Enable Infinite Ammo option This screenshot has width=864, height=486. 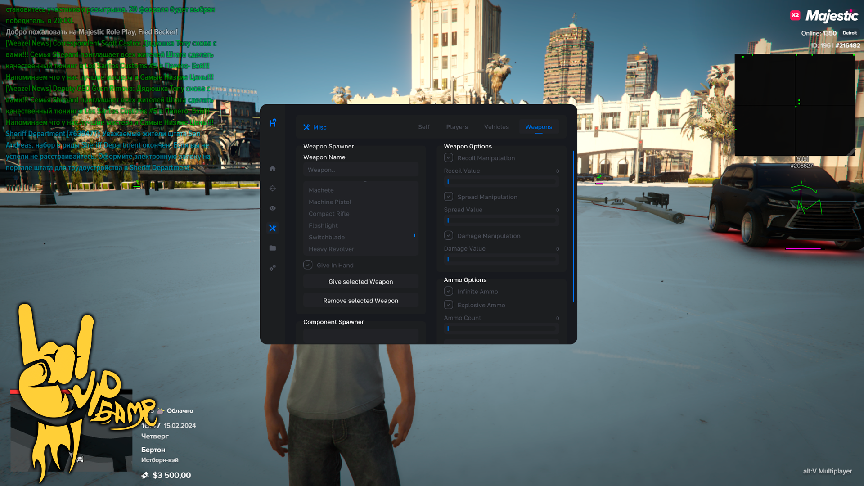point(449,291)
